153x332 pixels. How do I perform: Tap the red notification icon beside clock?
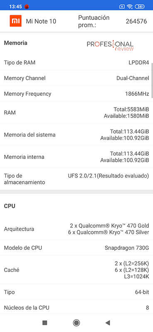(27, 7)
